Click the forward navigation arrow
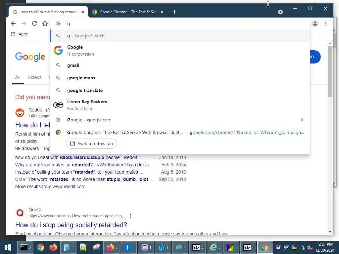The height and width of the screenshot is (254, 339). (x=24, y=23)
